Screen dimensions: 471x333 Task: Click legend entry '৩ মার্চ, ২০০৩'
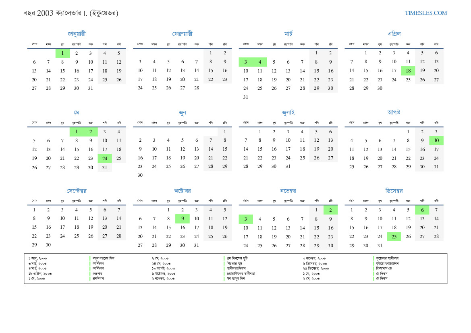[x=37, y=263]
